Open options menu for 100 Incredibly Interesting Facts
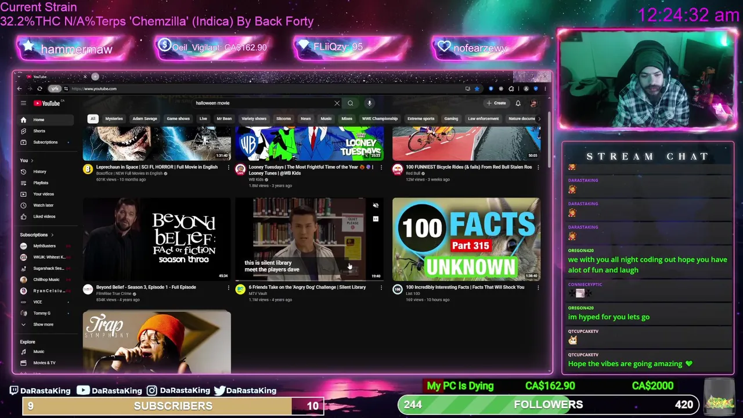Image resolution: width=743 pixels, height=418 pixels. tap(538, 287)
